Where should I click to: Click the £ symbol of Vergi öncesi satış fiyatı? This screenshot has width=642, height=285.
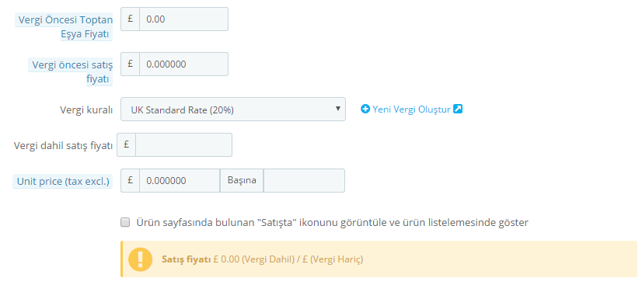131,64
